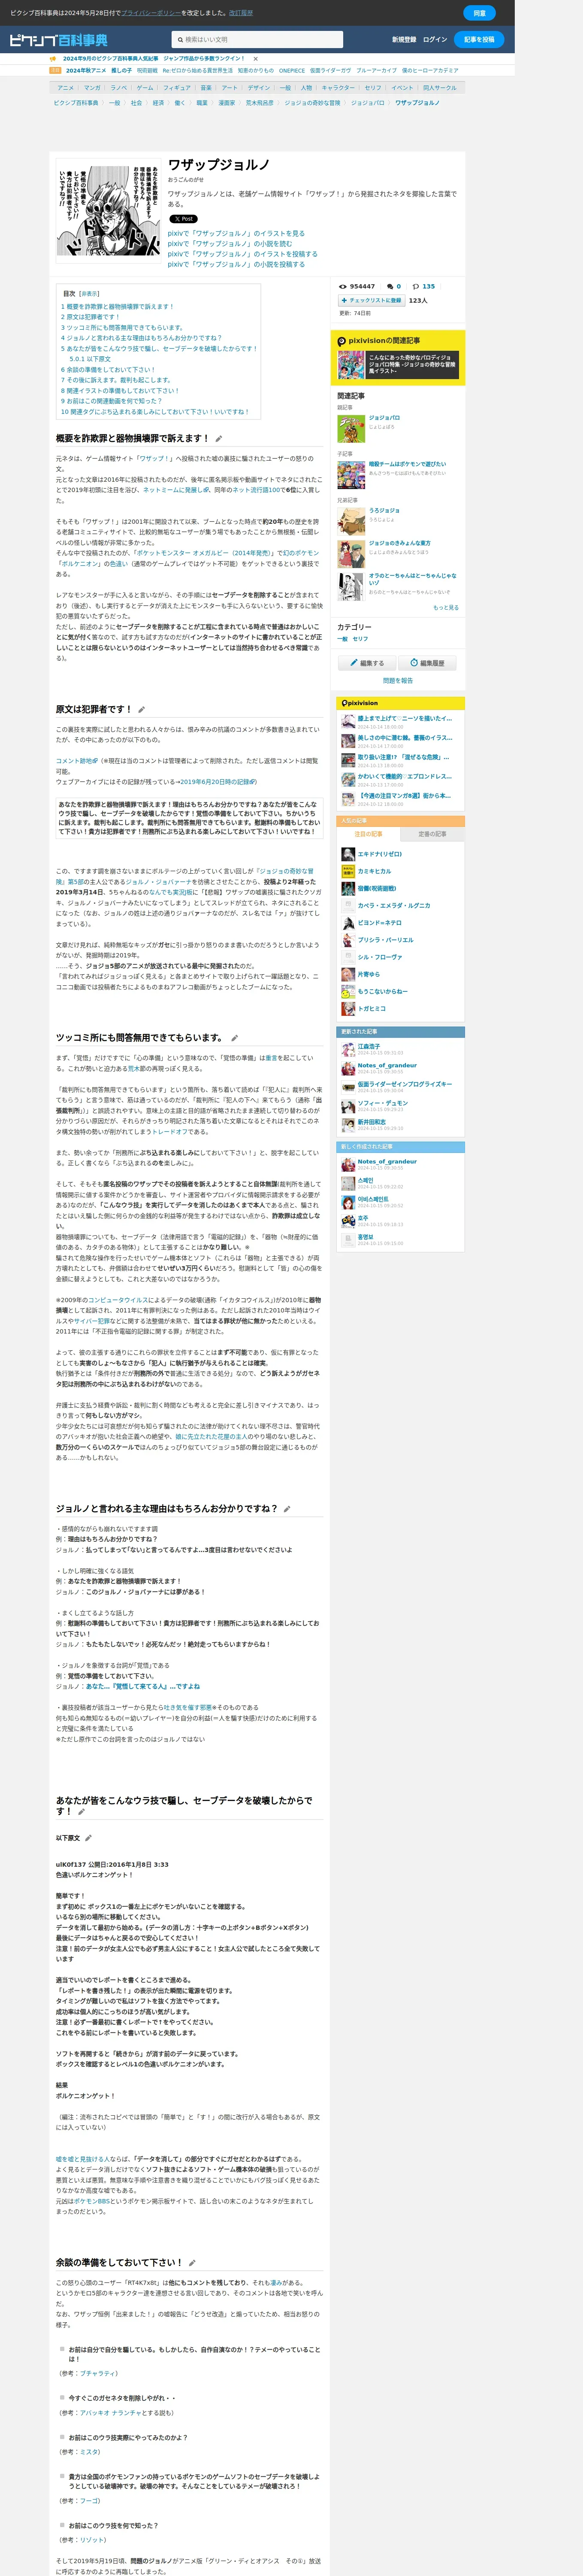583x2576 pixels.
Task: Click the 記事を投稿 button
Action: click(x=479, y=40)
